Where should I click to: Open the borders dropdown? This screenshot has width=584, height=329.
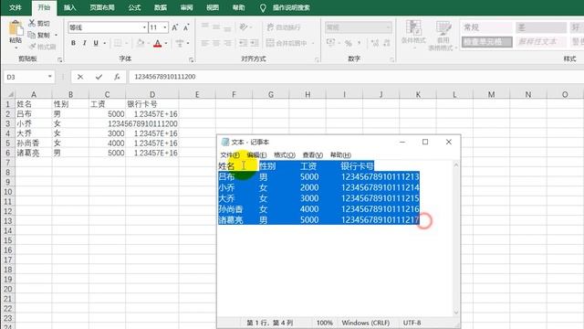coord(128,43)
